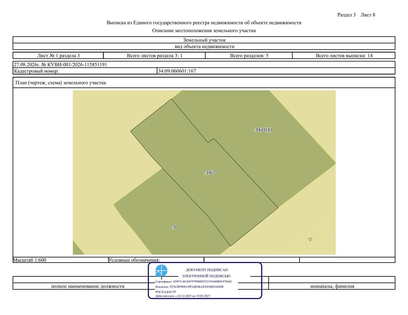Click the "Кадастровый номер:" label
The height and width of the screenshot is (315, 408).
pos(36,71)
